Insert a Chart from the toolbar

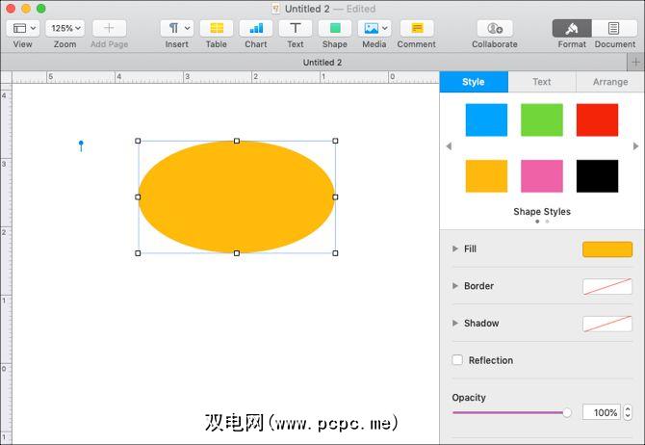(x=256, y=29)
